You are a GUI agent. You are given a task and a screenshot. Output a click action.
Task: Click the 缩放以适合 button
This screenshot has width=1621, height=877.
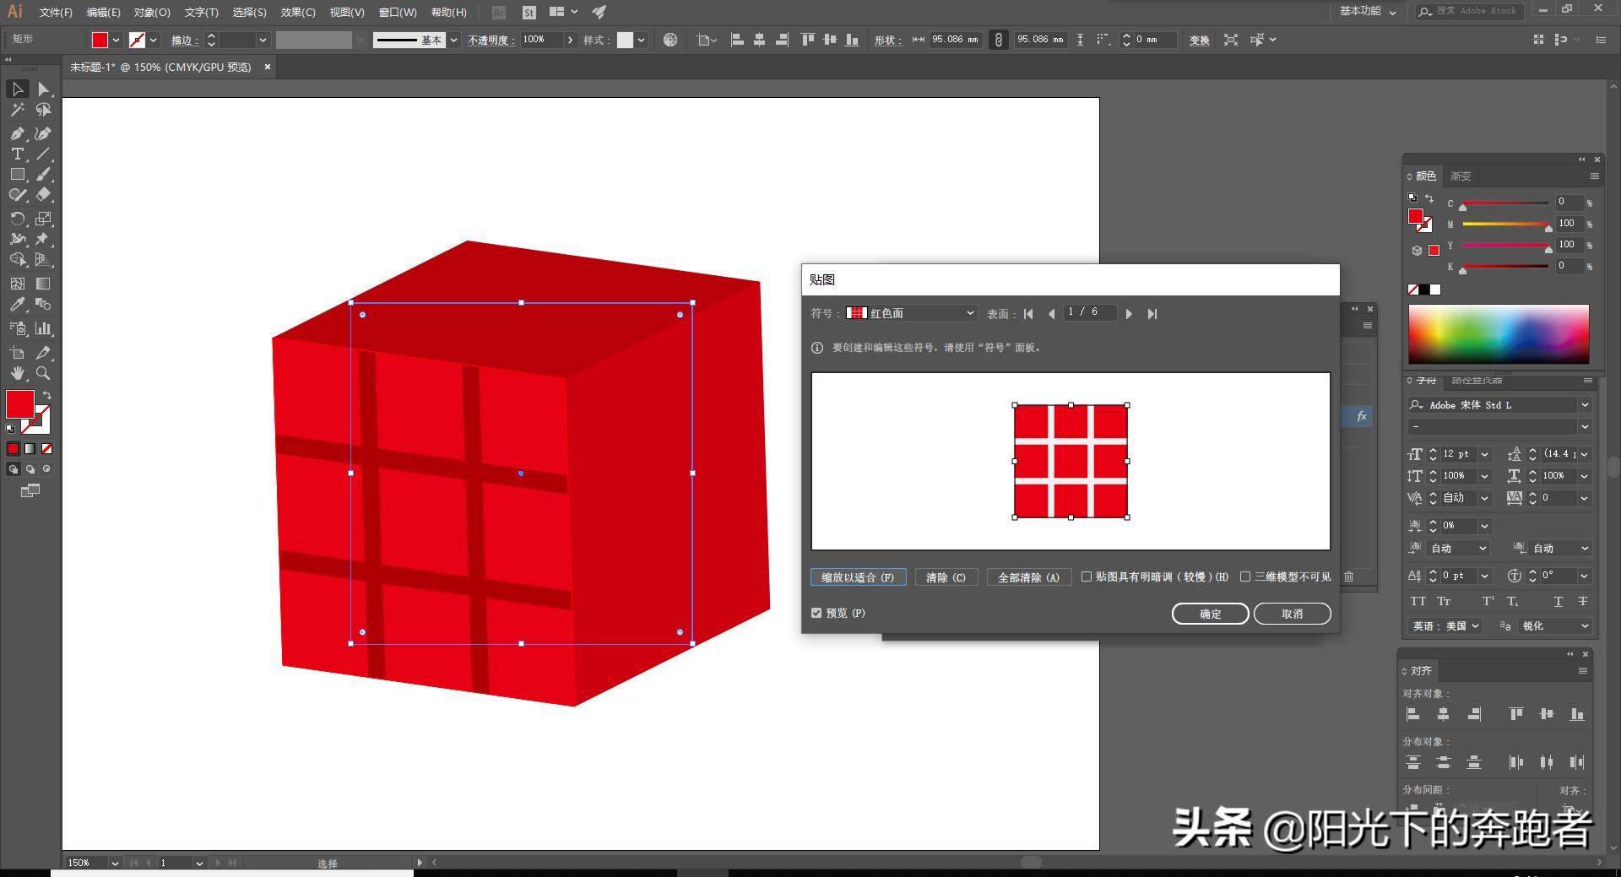pyautogui.click(x=857, y=577)
